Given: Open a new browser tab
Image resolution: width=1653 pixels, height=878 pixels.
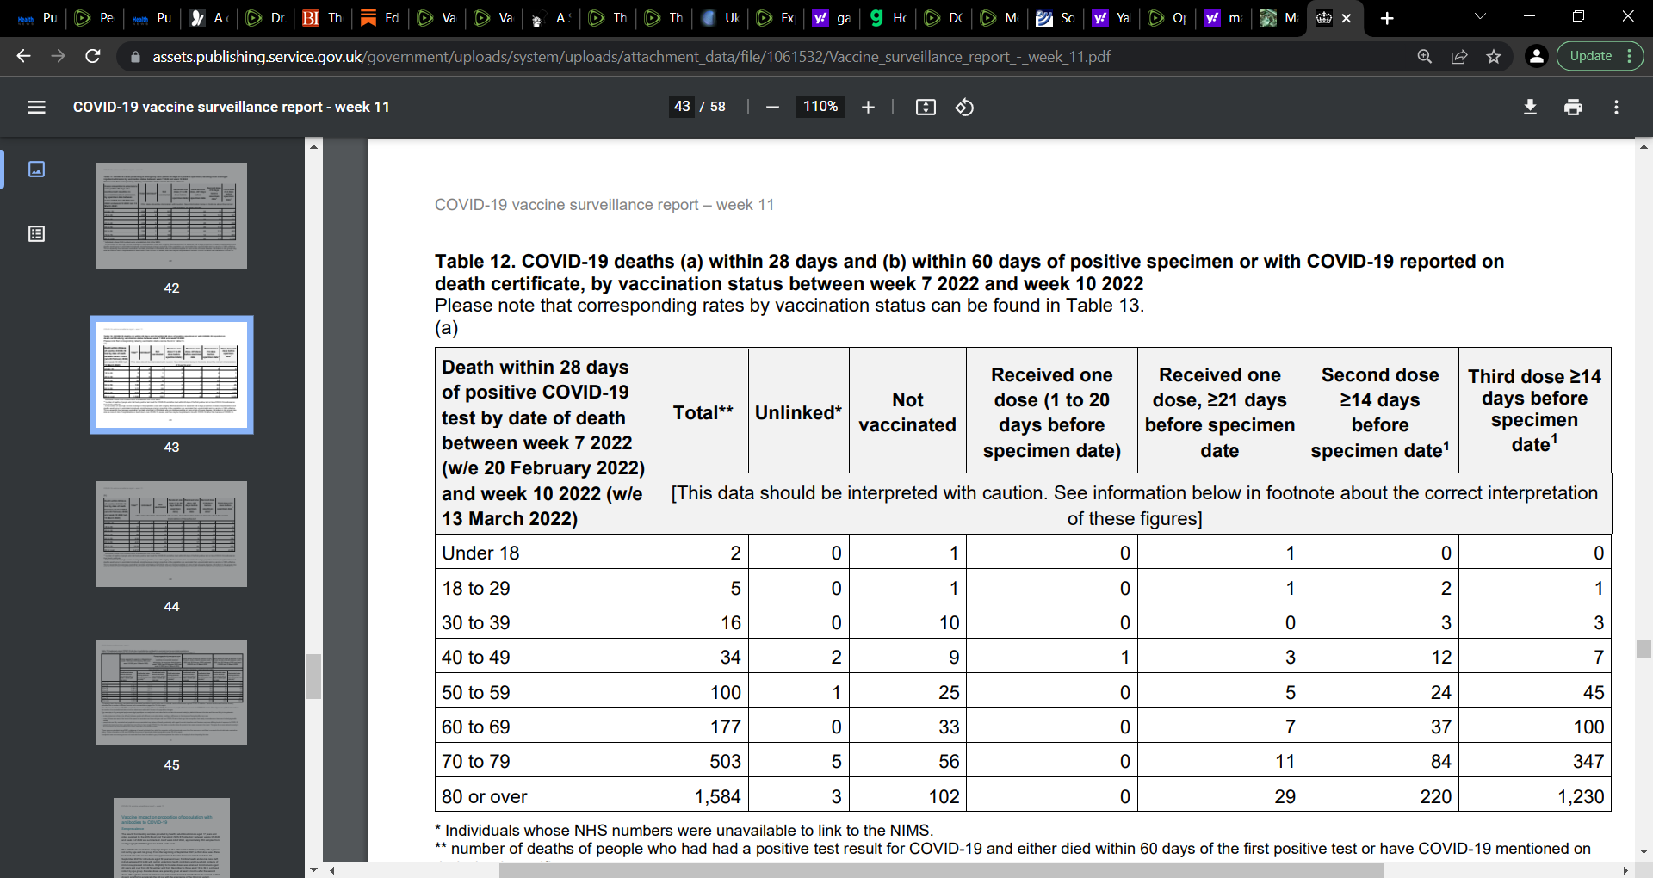Looking at the screenshot, I should 1387,18.
